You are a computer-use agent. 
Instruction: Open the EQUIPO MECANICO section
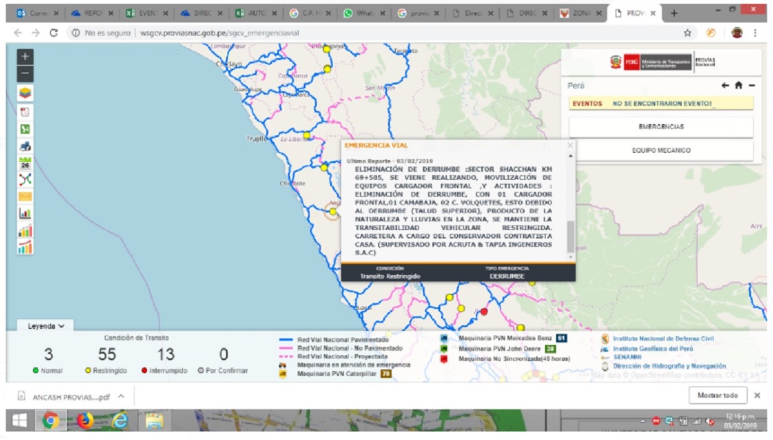click(661, 151)
